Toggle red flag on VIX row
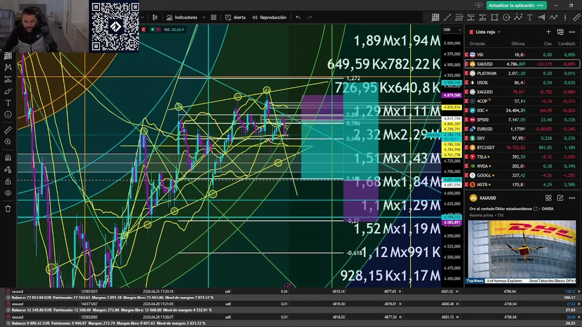The image size is (582, 327). click(x=467, y=54)
